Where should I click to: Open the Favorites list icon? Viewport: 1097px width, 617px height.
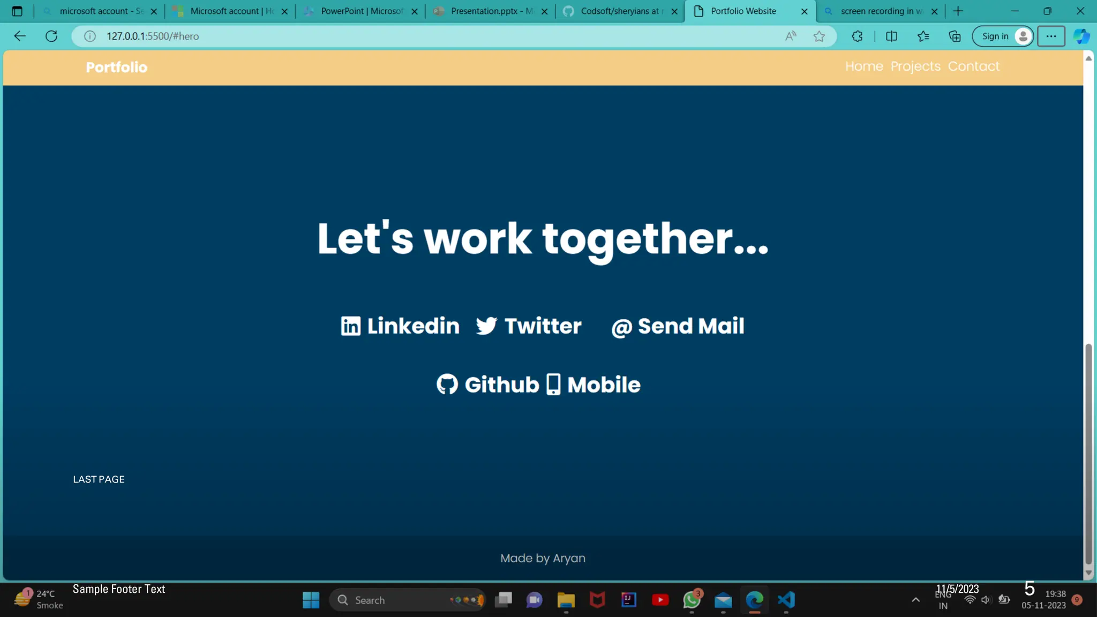coord(923,36)
